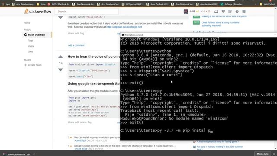Upvote Kamil Szot's comment

71,137
